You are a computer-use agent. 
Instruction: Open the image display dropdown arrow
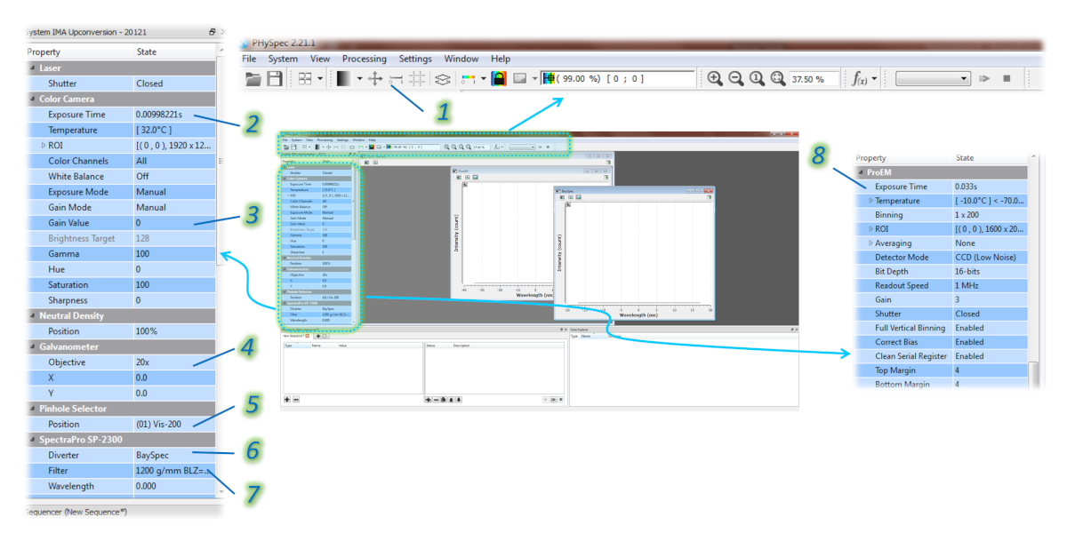[x=536, y=79]
